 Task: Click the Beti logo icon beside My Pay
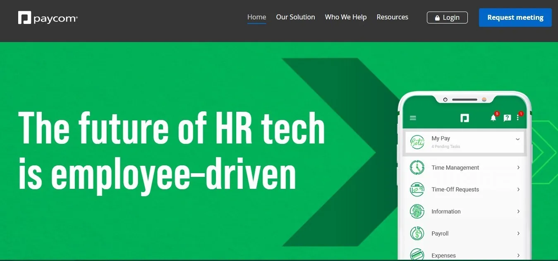[x=417, y=142]
